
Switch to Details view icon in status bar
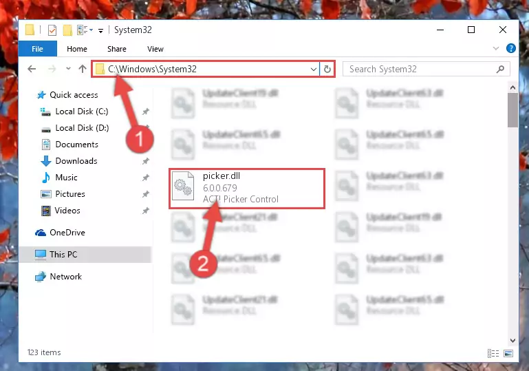[493, 353]
